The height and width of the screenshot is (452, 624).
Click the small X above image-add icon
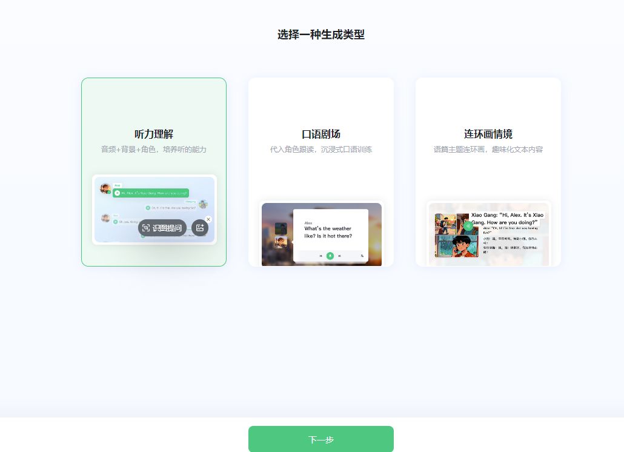(208, 219)
